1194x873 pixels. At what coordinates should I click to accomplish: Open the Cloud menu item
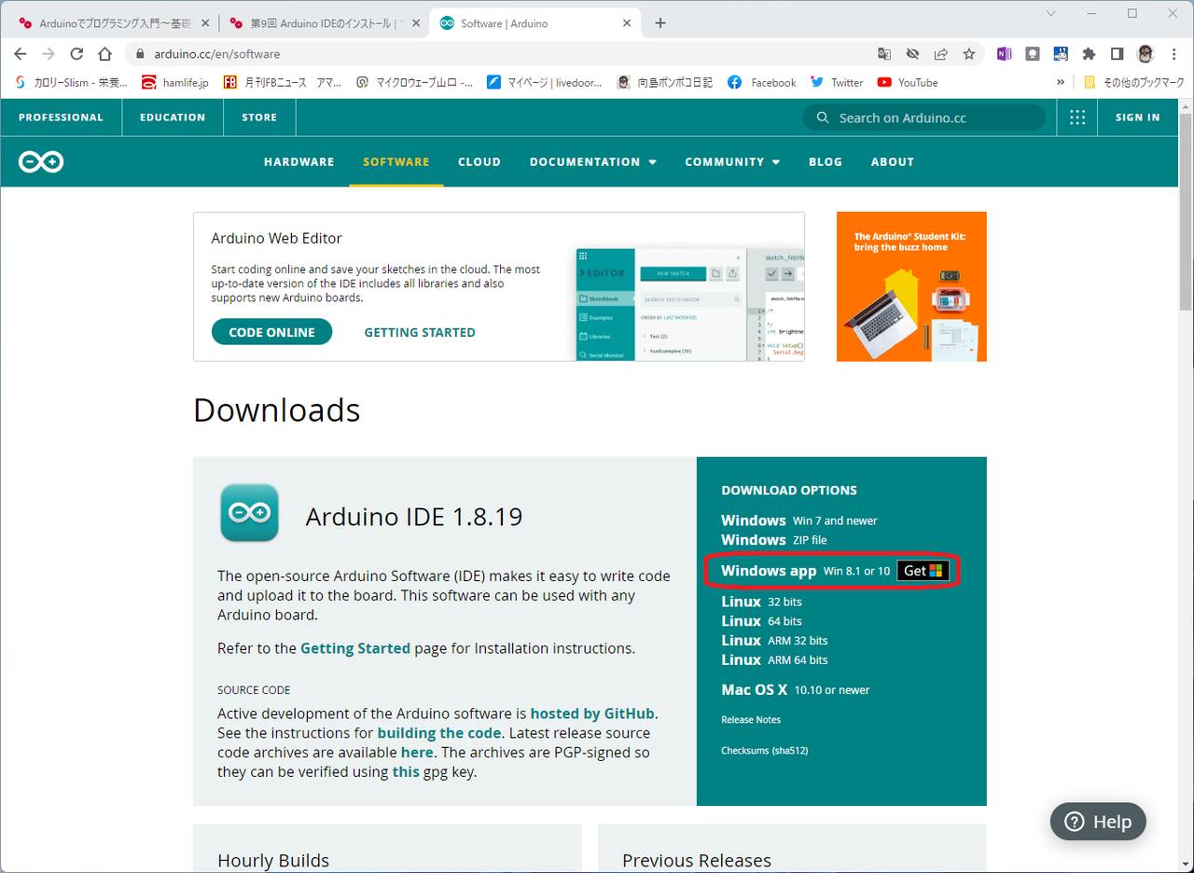tap(479, 162)
